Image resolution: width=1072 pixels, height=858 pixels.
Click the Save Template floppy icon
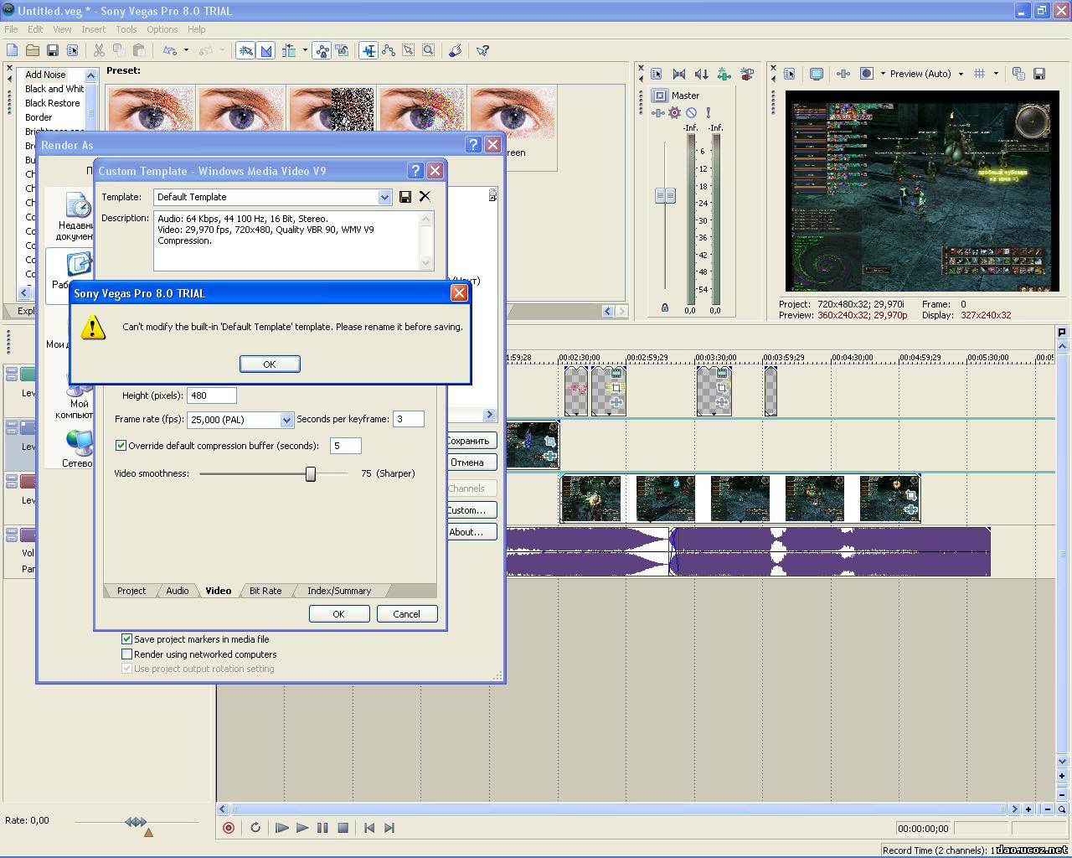[405, 197]
